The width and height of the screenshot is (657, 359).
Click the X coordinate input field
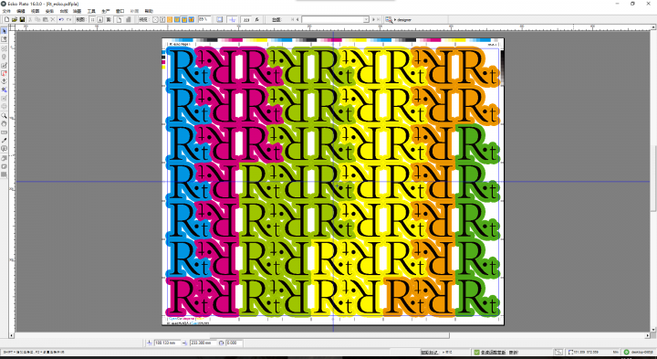tap(167, 343)
